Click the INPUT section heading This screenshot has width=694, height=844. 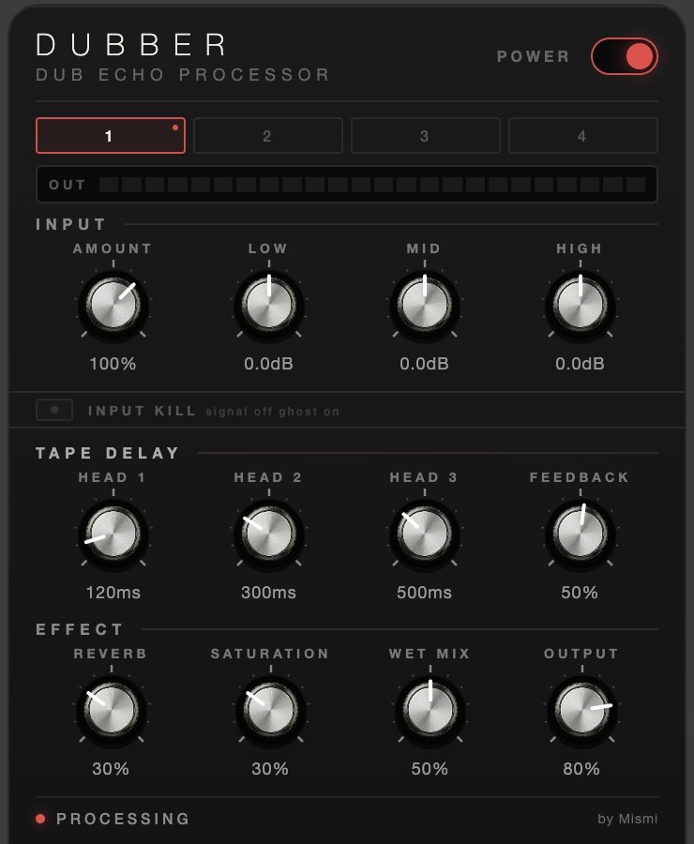[x=71, y=224]
